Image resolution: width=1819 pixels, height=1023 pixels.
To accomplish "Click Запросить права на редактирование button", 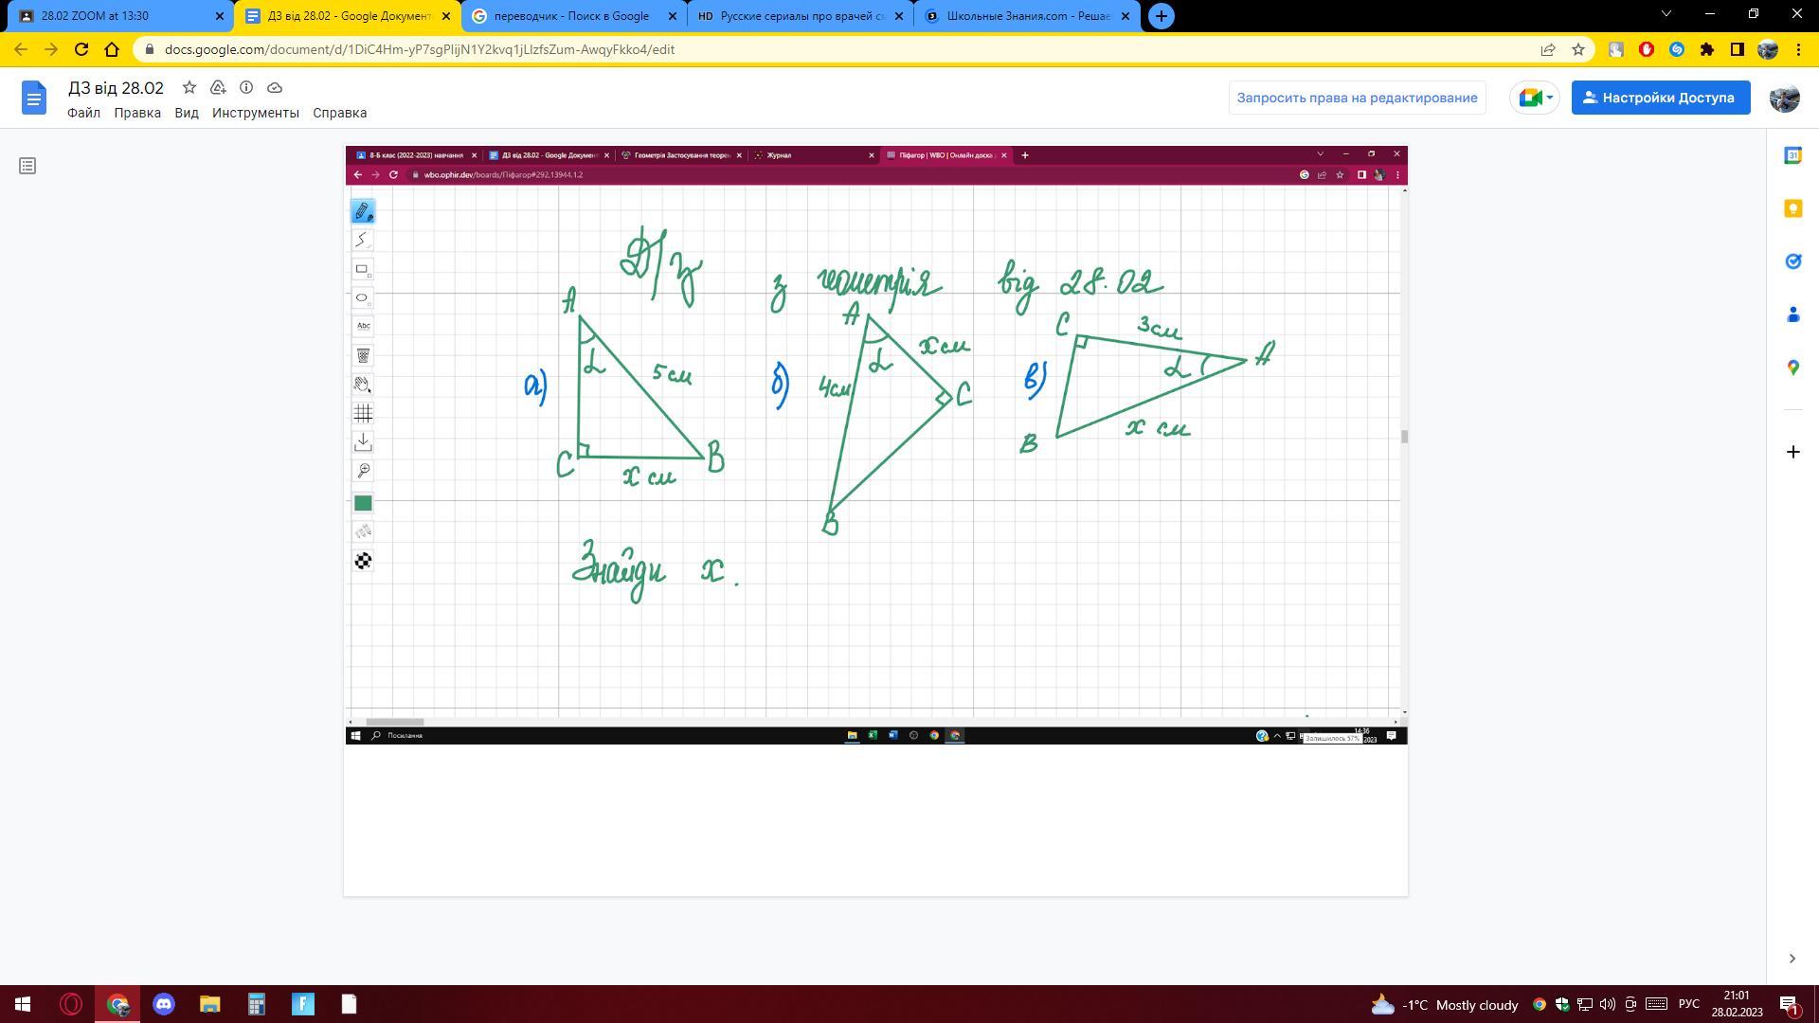I will coord(1357,98).
